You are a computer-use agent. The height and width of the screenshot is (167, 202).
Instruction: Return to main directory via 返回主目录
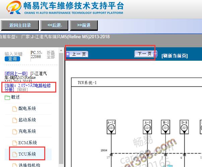[x=20, y=25]
